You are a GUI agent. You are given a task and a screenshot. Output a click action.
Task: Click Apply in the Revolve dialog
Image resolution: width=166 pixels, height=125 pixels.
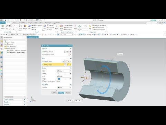61,93
